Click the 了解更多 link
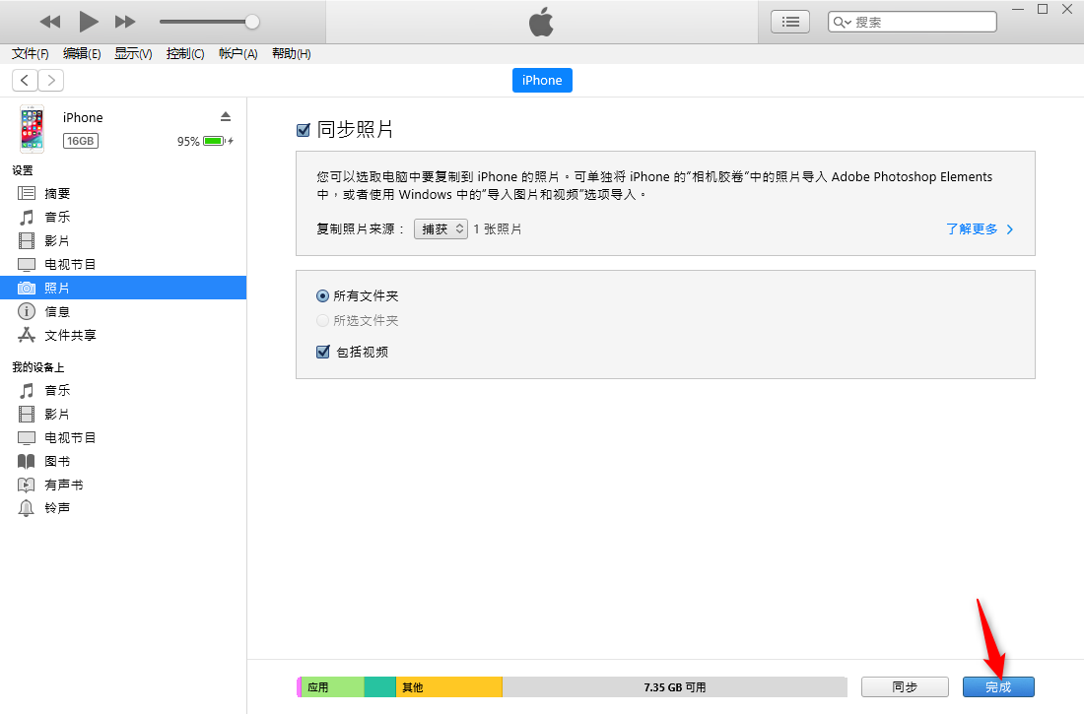The height and width of the screenshot is (714, 1084). [x=979, y=228]
